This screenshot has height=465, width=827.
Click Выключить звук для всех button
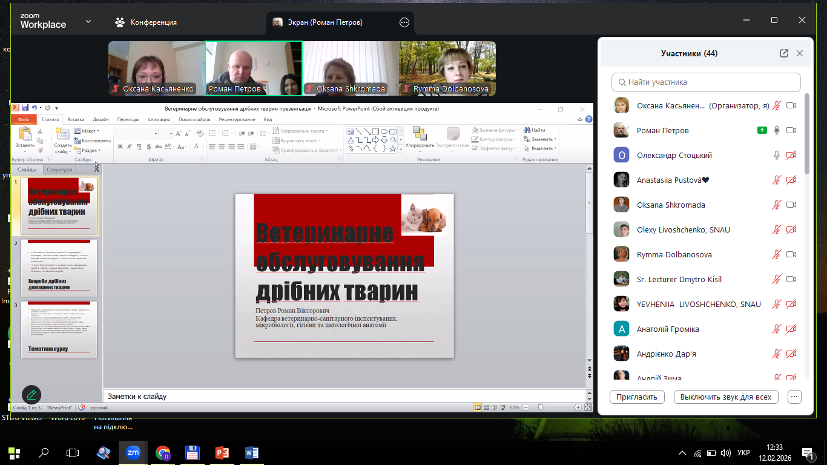[725, 397]
